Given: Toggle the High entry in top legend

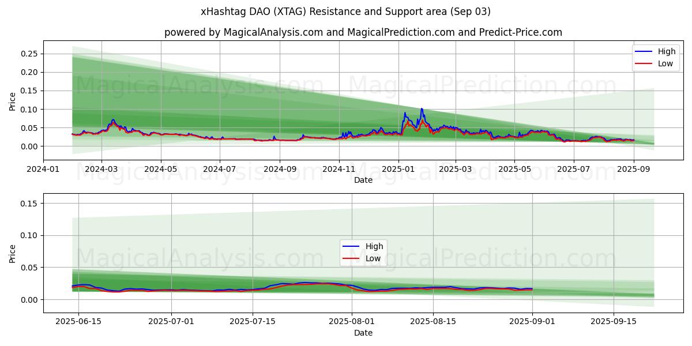Looking at the screenshot, I should coord(666,51).
